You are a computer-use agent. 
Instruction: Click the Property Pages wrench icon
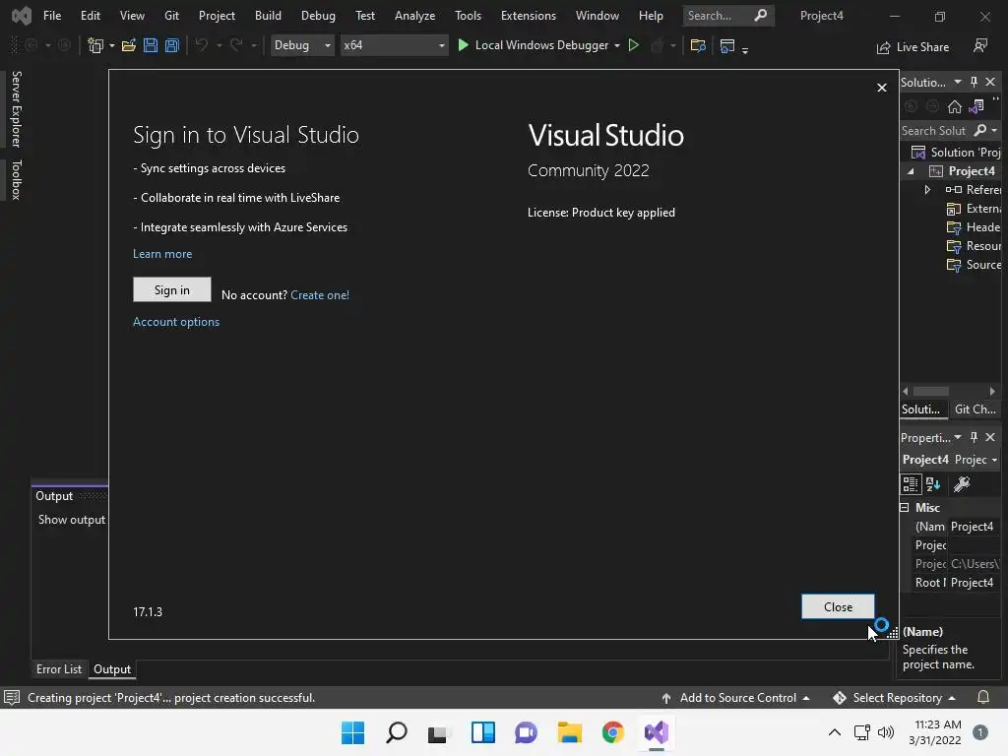[962, 484]
